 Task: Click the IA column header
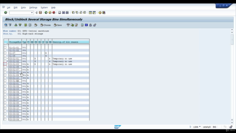point(46,42)
